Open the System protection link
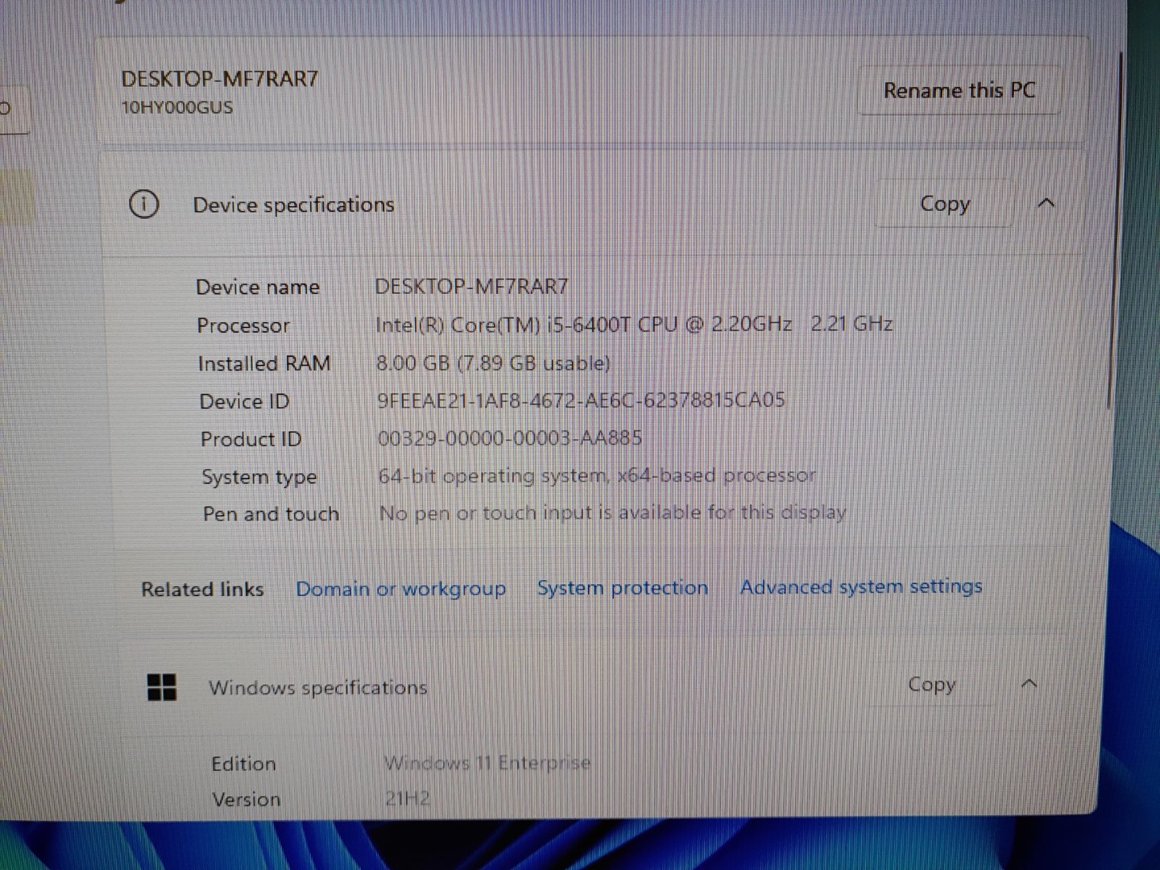 click(x=623, y=588)
